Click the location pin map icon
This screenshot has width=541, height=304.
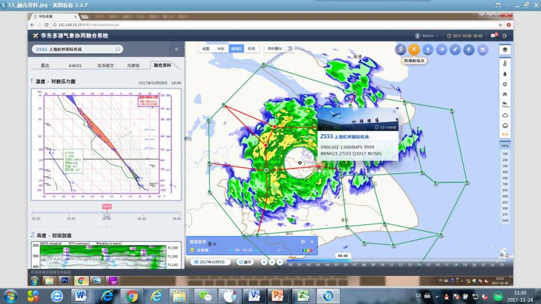coord(400,50)
